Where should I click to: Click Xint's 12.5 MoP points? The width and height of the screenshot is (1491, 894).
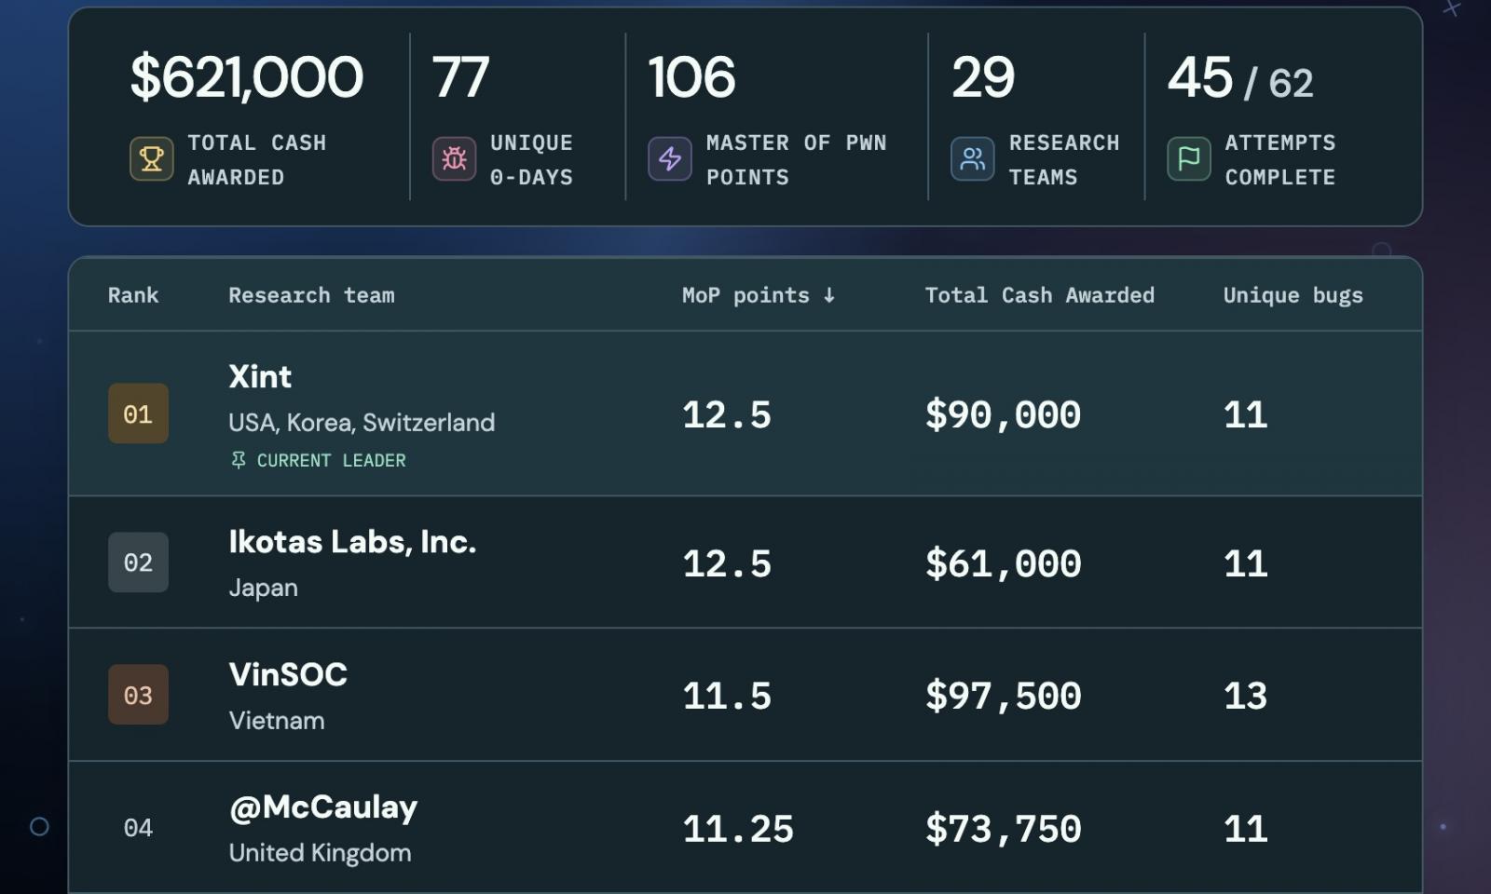(x=727, y=415)
